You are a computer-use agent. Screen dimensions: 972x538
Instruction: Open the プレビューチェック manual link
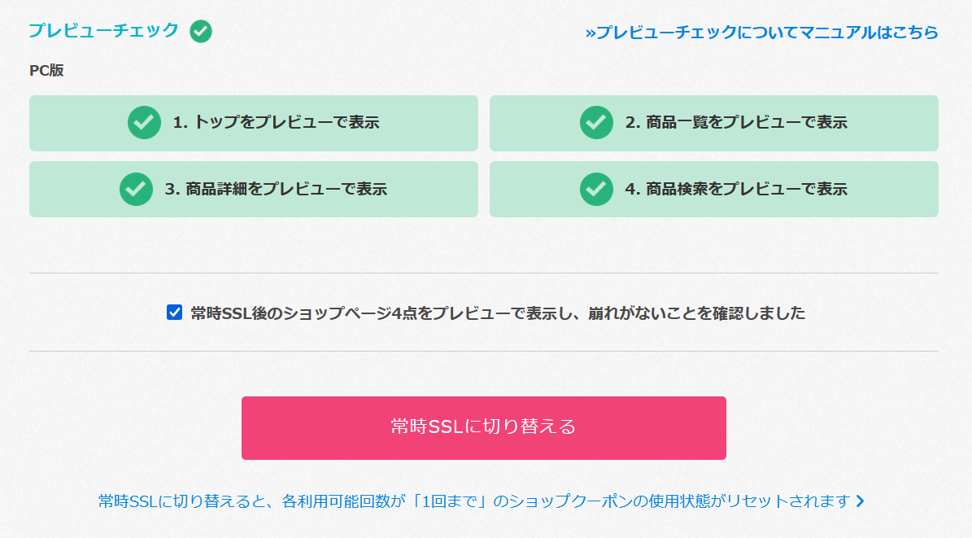tap(765, 33)
